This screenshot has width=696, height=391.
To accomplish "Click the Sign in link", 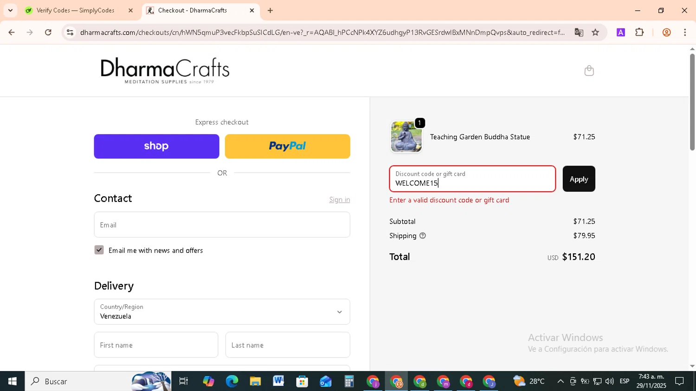I will coord(340,199).
